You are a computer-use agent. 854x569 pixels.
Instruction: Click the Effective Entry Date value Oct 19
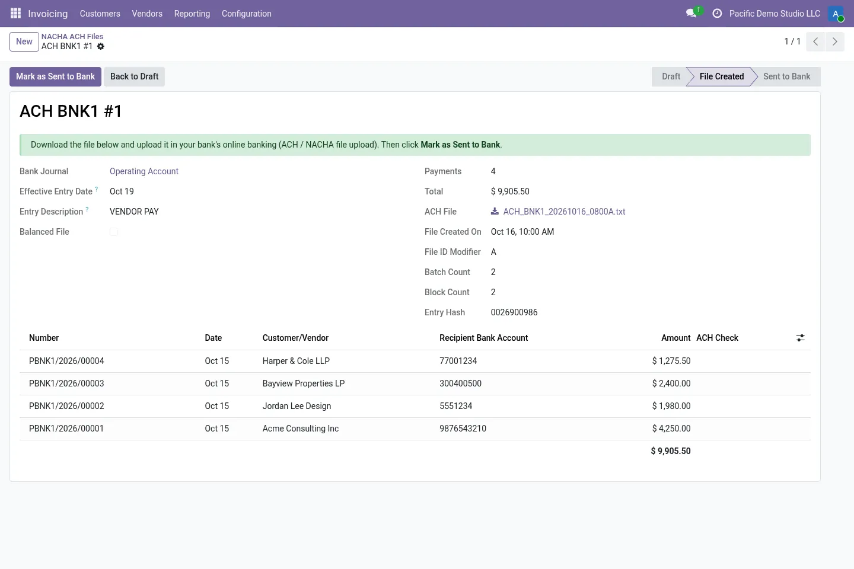122,191
